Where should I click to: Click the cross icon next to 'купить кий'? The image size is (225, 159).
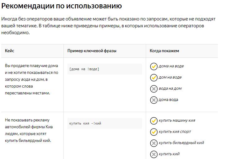[154, 154]
